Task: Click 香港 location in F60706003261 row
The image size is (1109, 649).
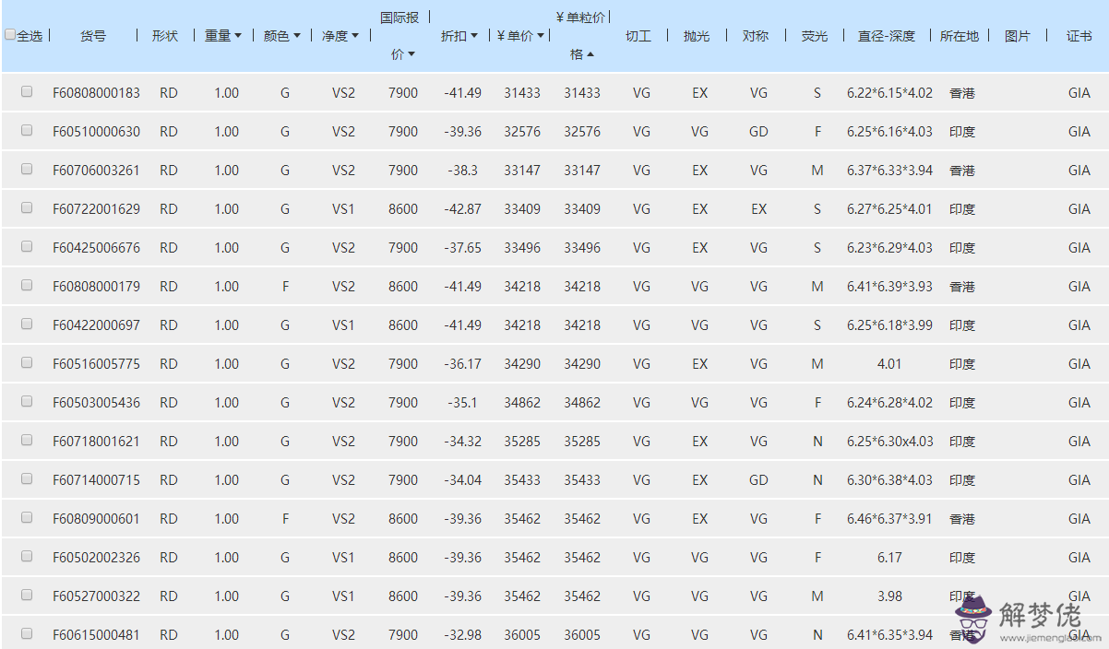Action: [x=962, y=171]
